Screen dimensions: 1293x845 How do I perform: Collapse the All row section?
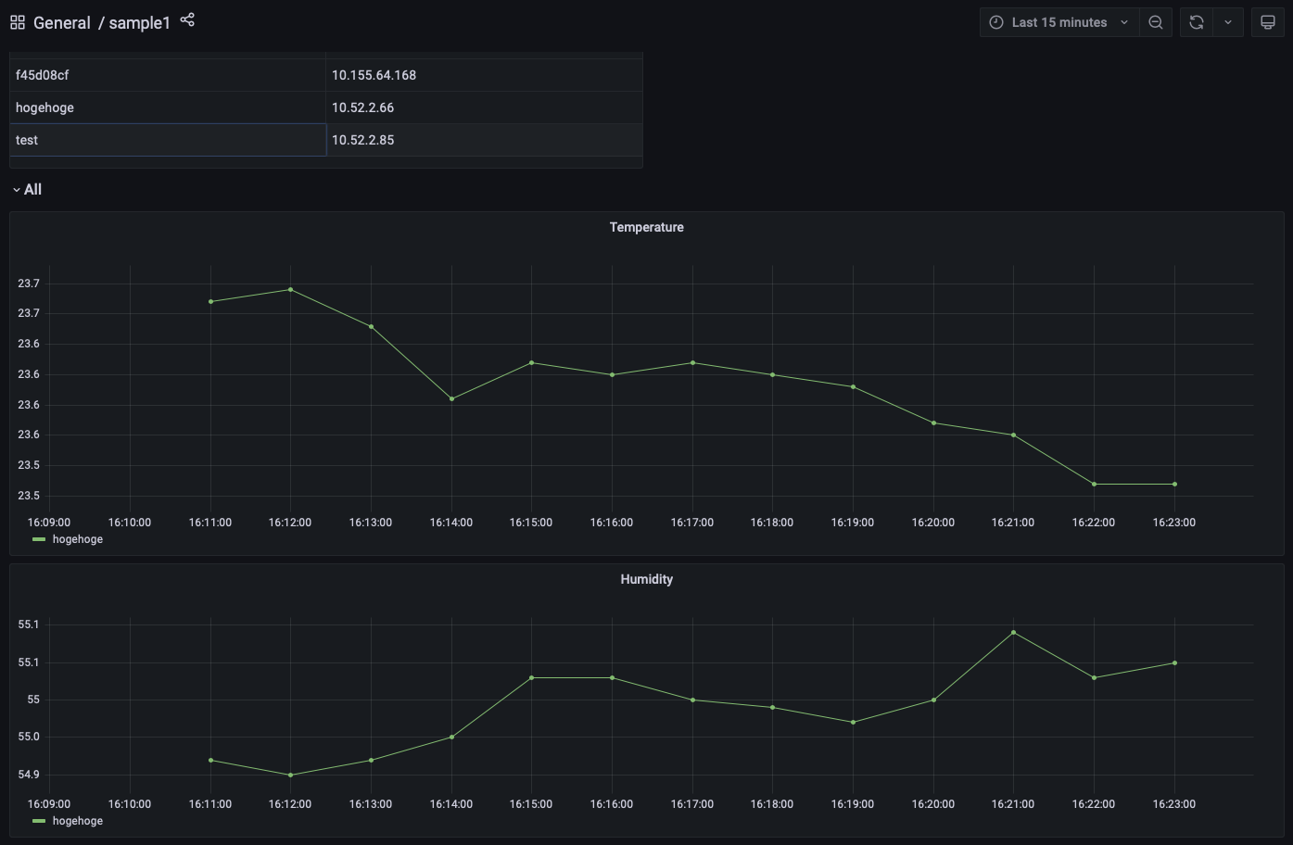[x=27, y=189]
